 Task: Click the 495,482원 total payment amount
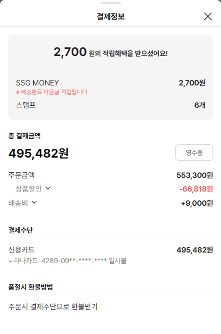(39, 153)
